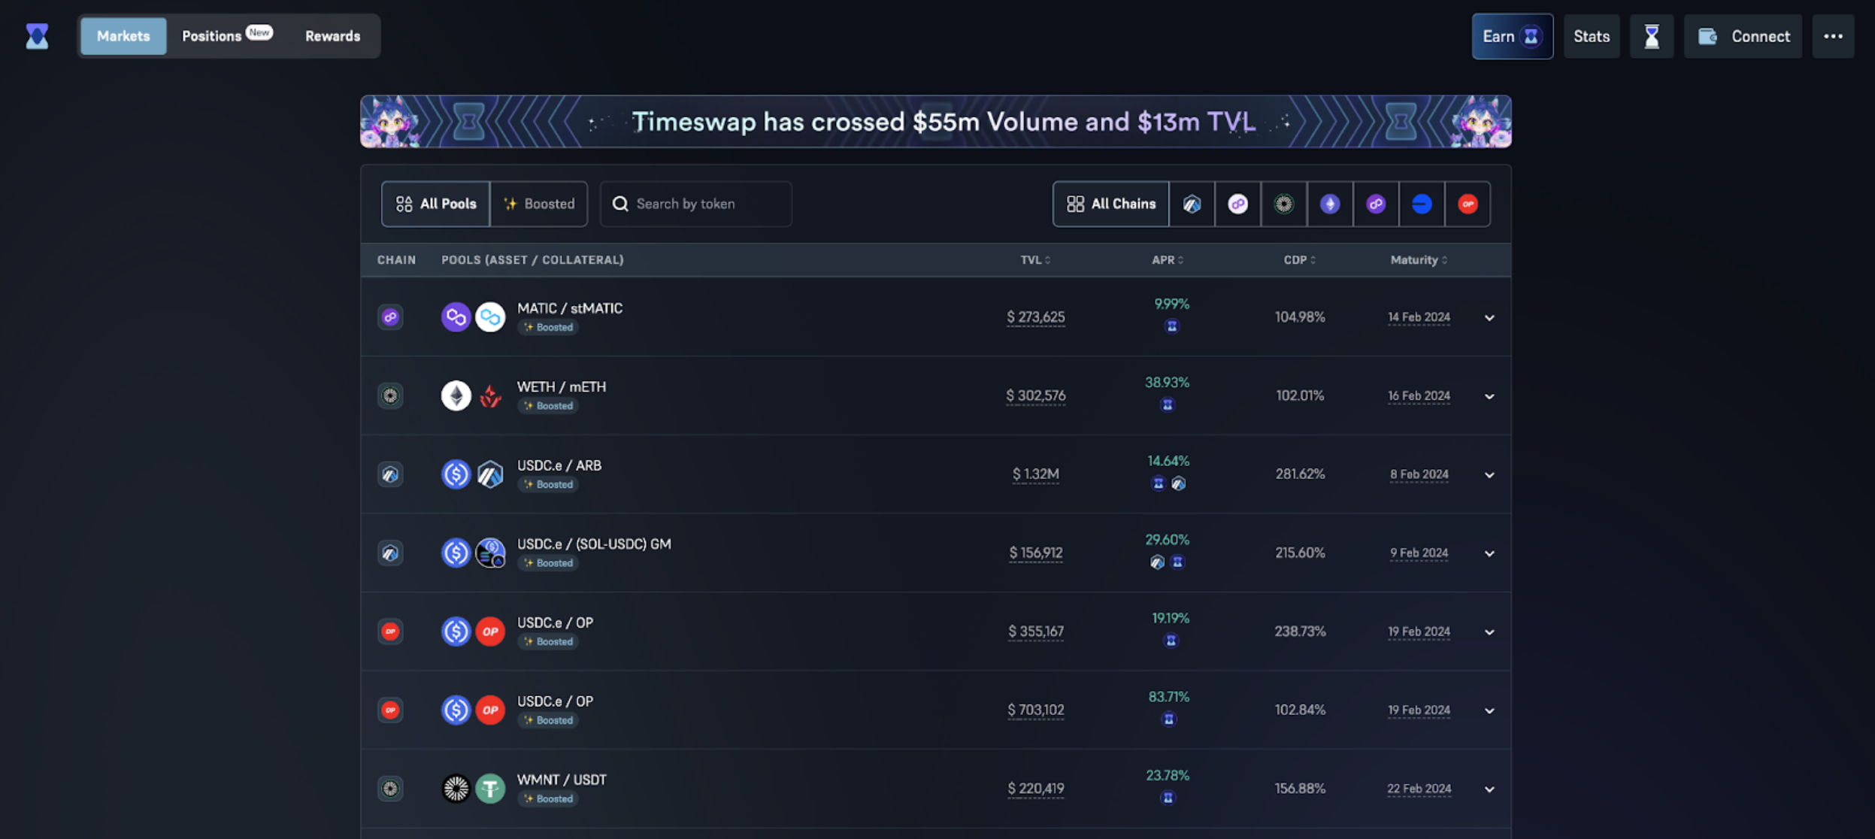Click the mETH token icon
Viewport: 1875px width, 839px height.
click(490, 395)
